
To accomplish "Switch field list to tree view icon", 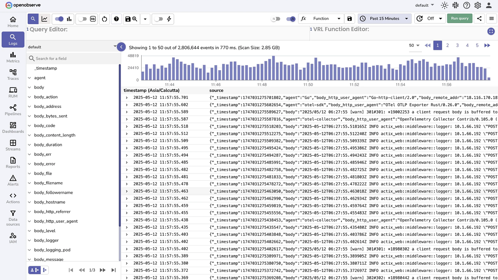I will (45, 270).
